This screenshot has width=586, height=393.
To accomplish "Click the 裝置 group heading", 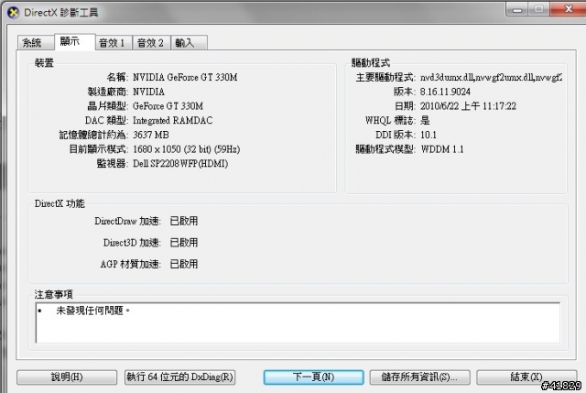I will point(44,63).
